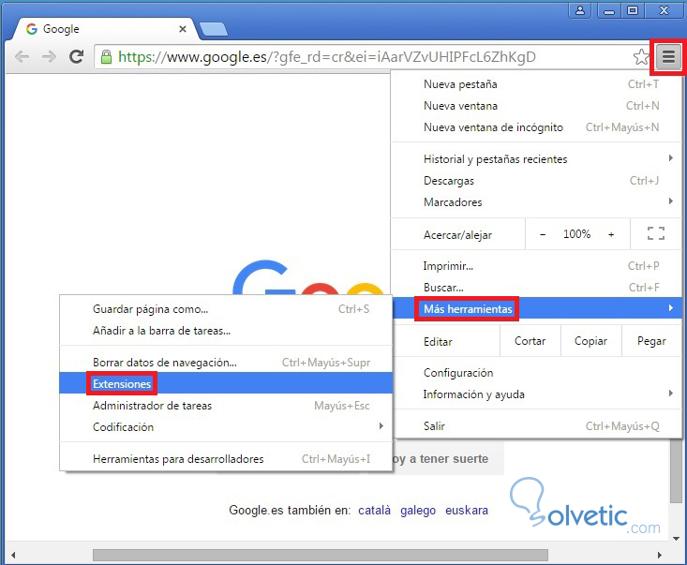Image resolution: width=687 pixels, height=565 pixels.
Task: Expand the Marcadores submenu
Action: pyautogui.click(x=536, y=201)
